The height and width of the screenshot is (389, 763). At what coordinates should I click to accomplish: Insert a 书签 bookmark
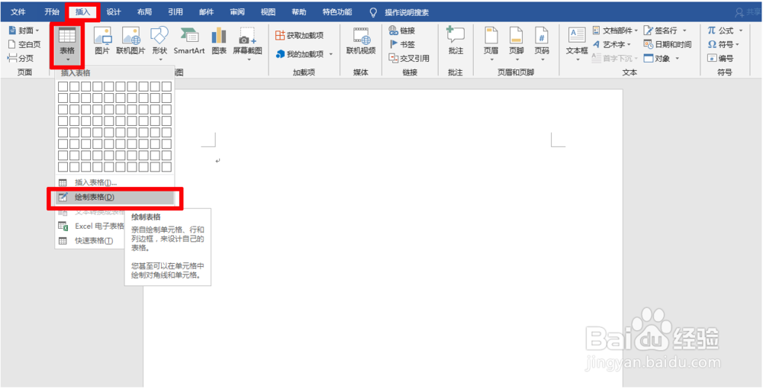coord(402,44)
